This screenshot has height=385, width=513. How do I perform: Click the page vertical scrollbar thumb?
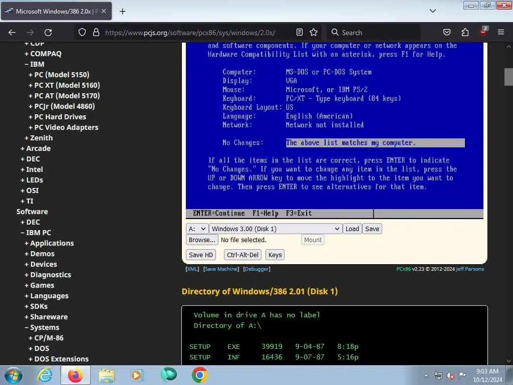point(508,77)
